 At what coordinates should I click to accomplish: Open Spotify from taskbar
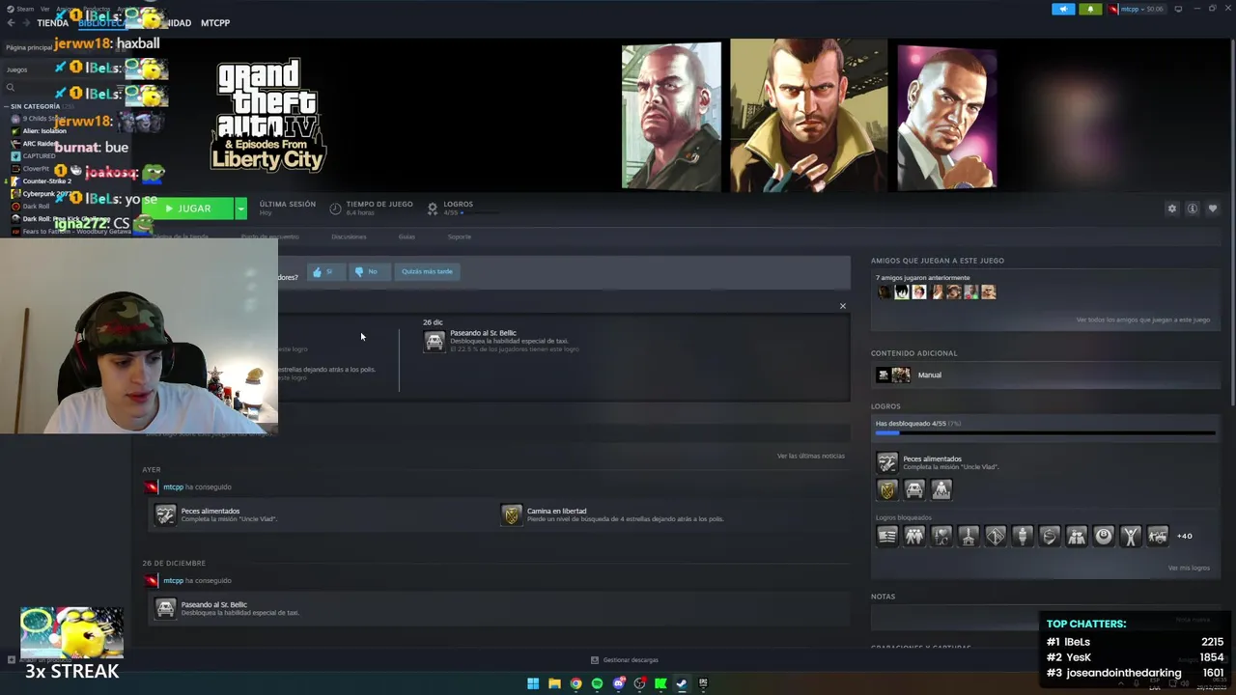click(597, 683)
